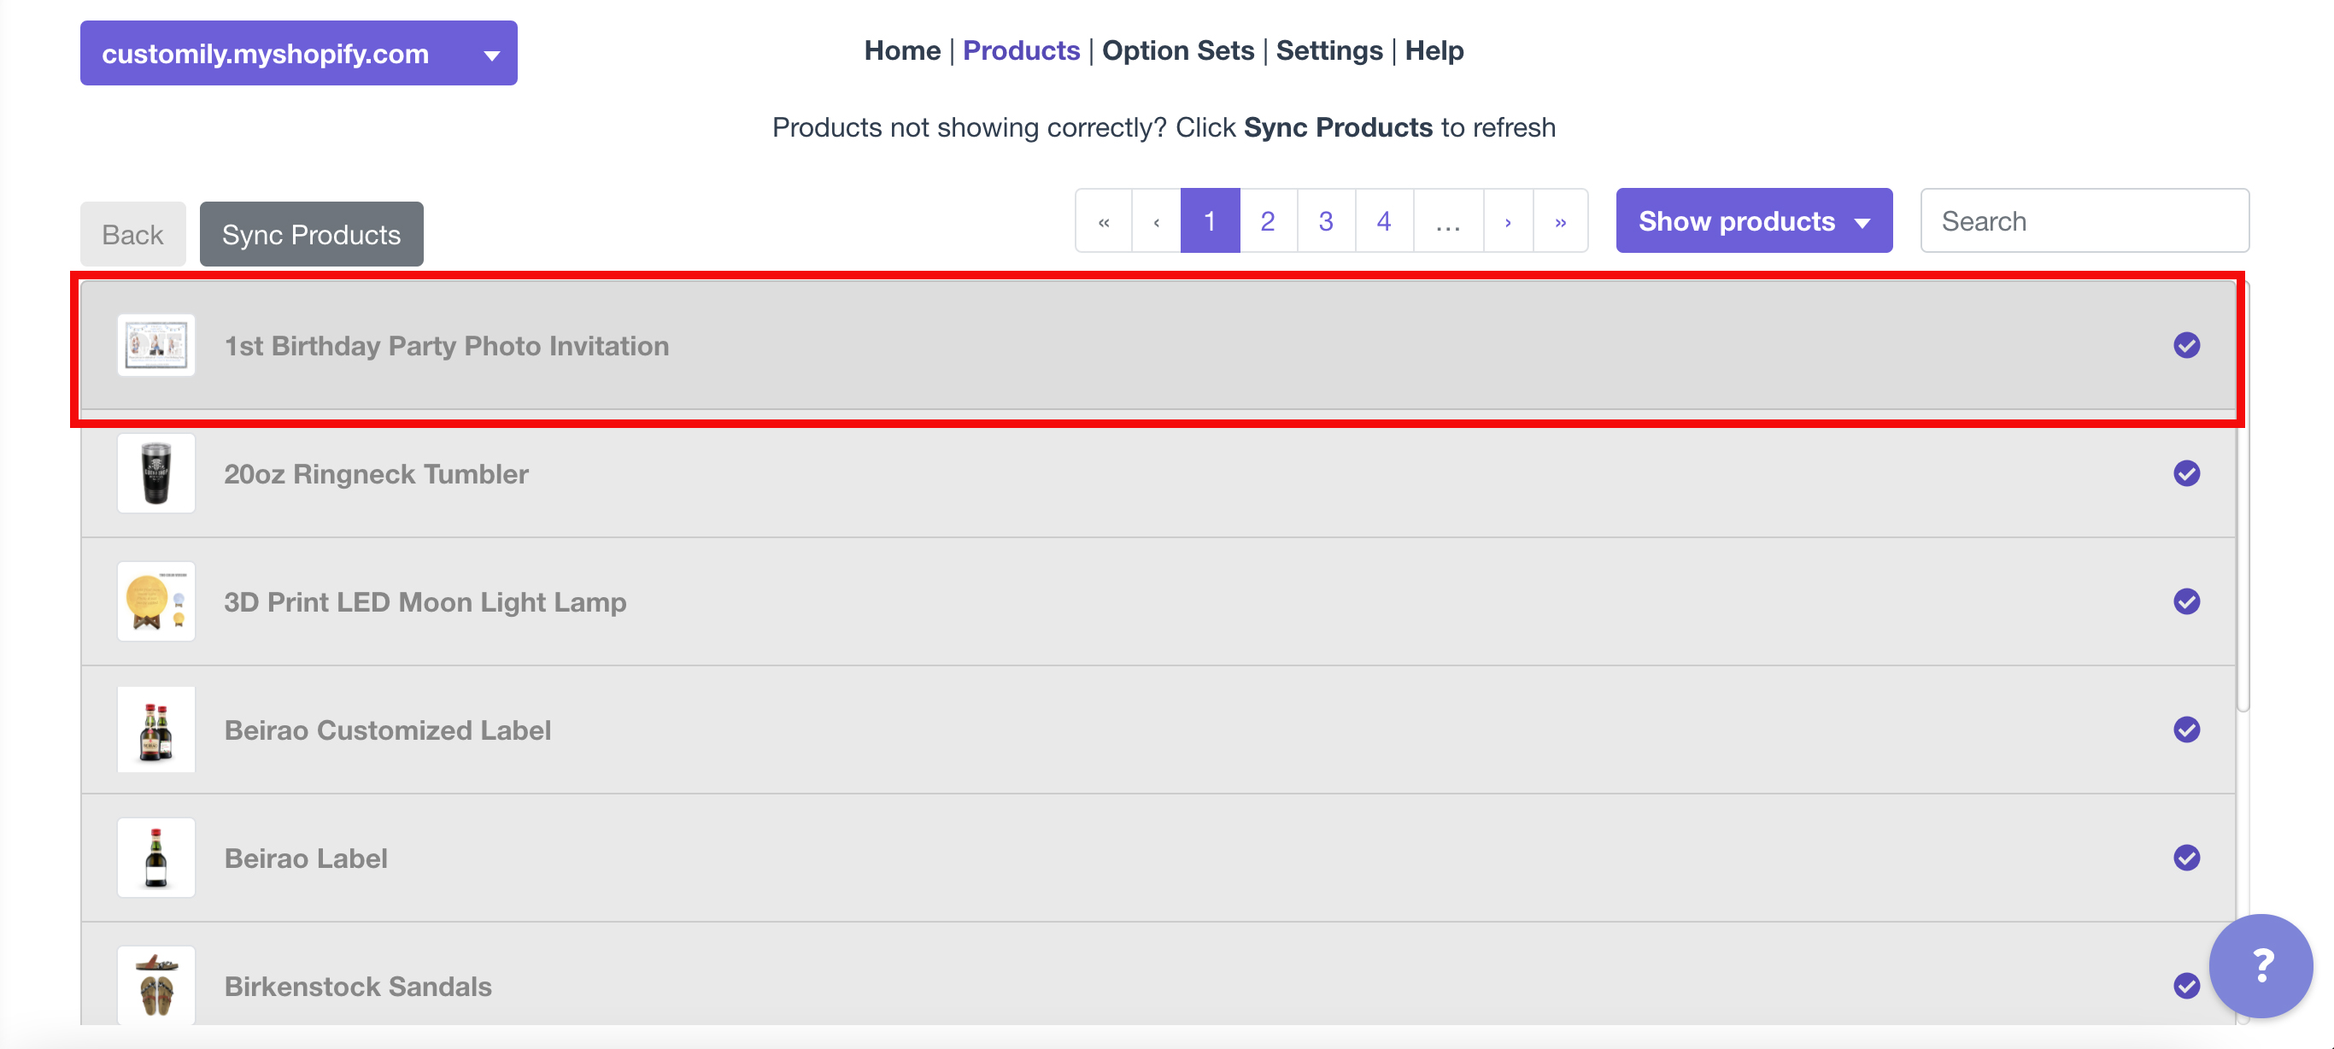Viewport: 2334px width, 1049px height.
Task: Open the Option Sets menu item
Action: [1177, 50]
